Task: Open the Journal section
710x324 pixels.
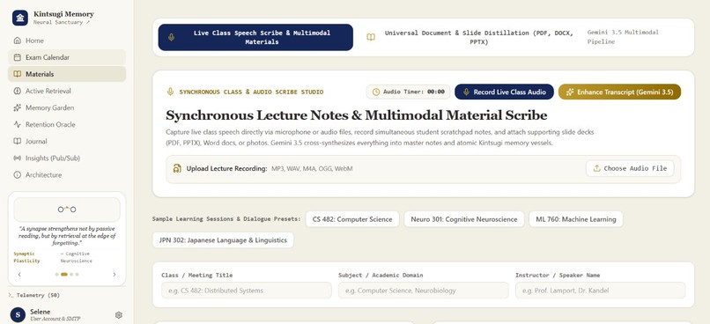Action: coord(67,141)
